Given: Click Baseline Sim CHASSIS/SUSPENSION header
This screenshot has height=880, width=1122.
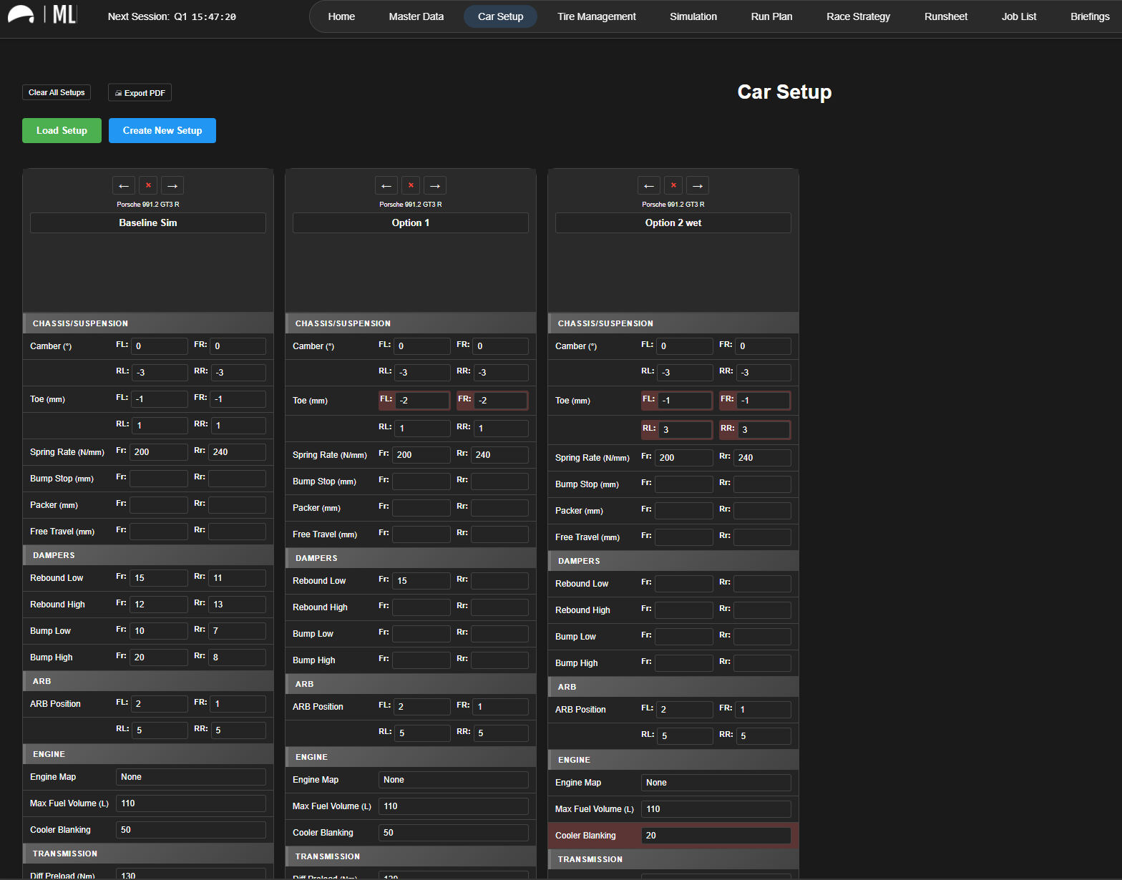Looking at the screenshot, I should pos(148,323).
